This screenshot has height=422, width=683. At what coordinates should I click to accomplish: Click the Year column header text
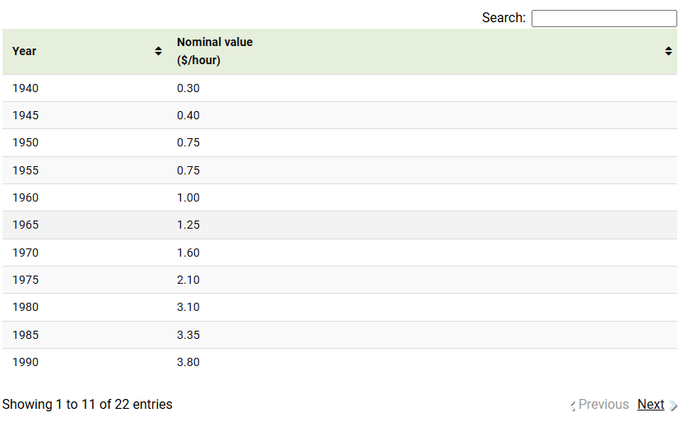tap(25, 51)
